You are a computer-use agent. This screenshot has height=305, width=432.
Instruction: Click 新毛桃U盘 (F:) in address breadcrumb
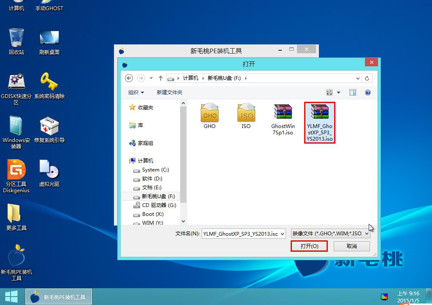coord(224,78)
